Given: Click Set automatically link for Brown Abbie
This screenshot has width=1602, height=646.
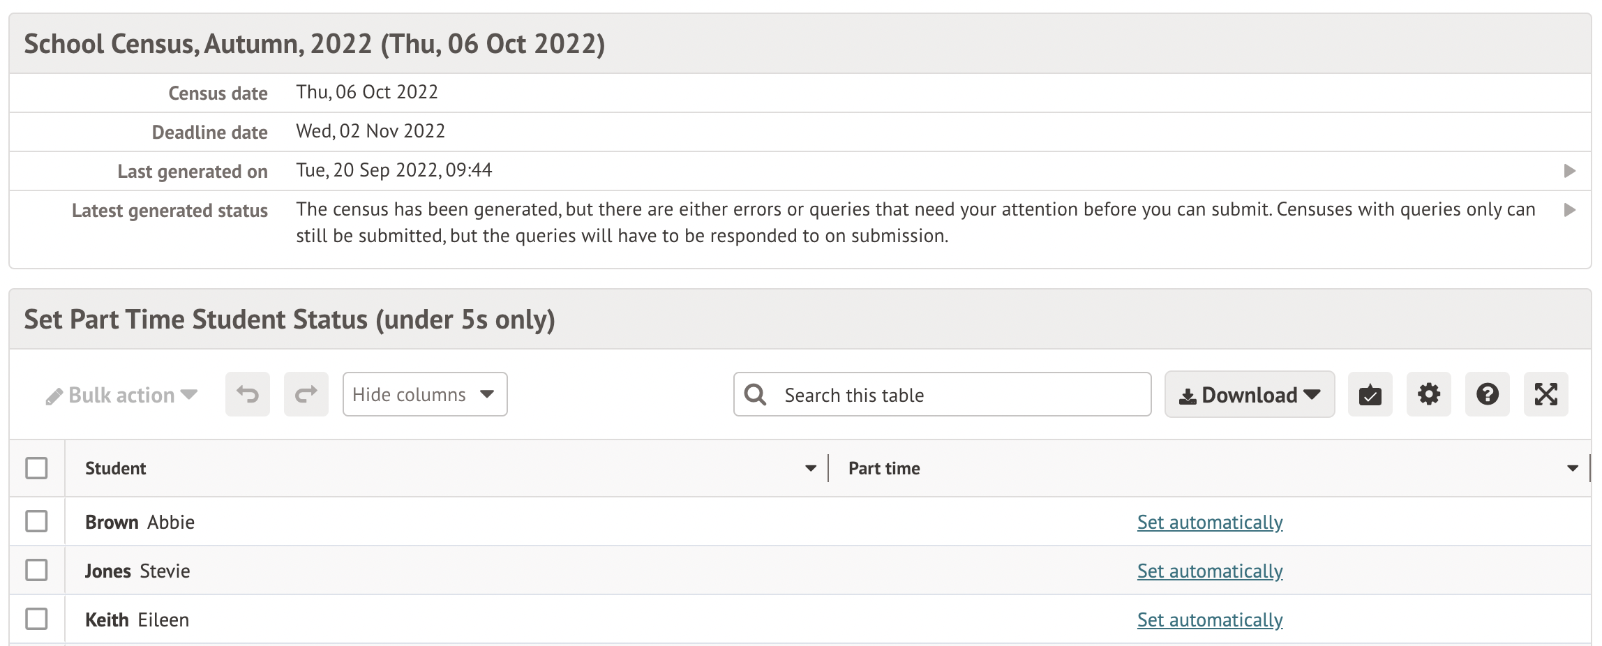Looking at the screenshot, I should (x=1209, y=522).
